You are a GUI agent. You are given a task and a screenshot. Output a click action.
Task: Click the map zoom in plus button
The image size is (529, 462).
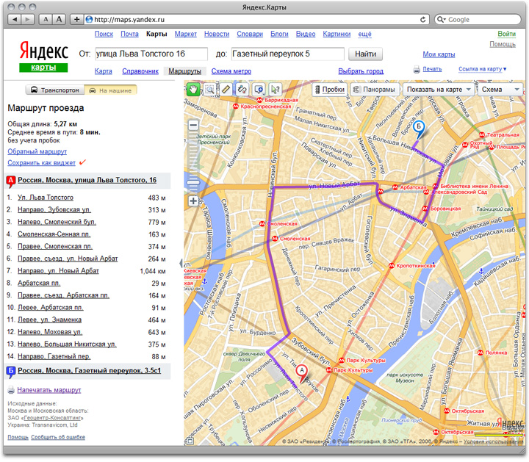click(x=194, y=201)
